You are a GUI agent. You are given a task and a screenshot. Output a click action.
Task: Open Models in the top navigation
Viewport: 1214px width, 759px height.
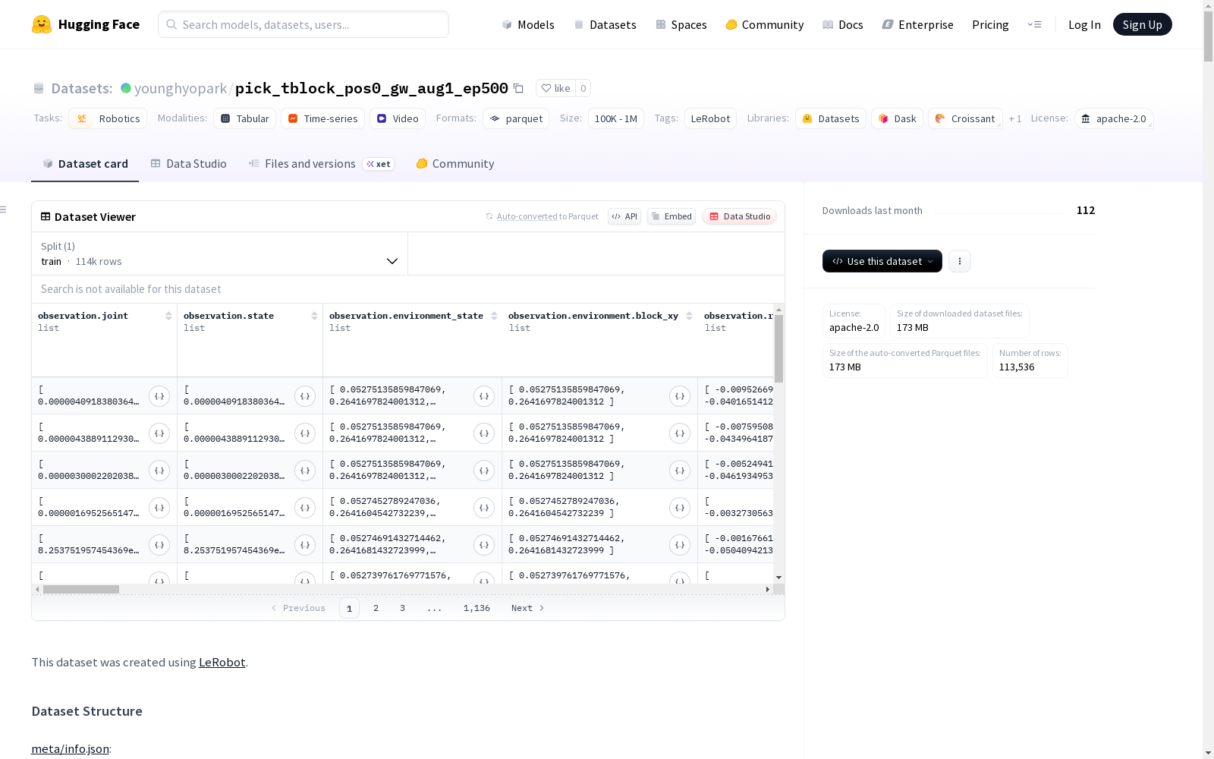click(528, 24)
